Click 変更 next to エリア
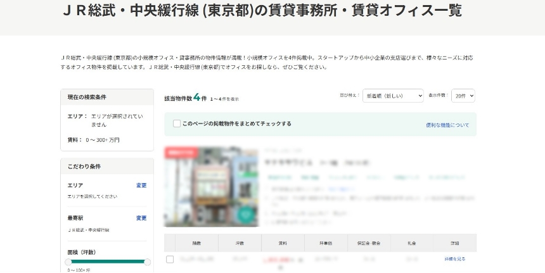This screenshot has width=545, height=273. 141,185
